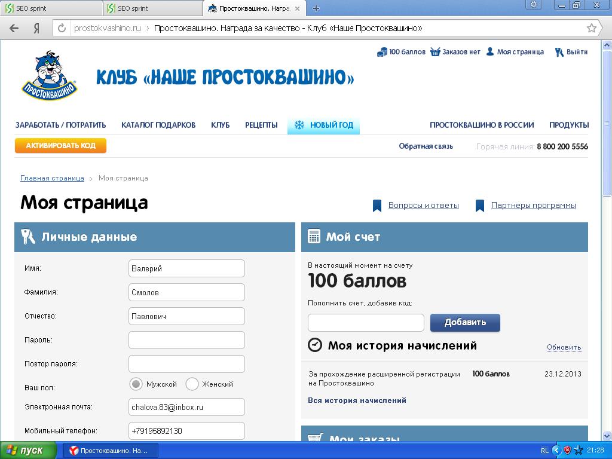Click Обновить link in history
Viewport: 612px width, 459px height.
(x=564, y=347)
